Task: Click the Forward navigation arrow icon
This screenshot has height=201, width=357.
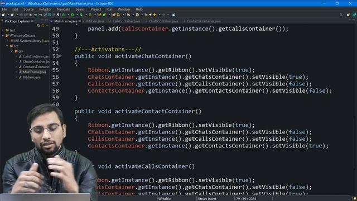Action: point(163,15)
